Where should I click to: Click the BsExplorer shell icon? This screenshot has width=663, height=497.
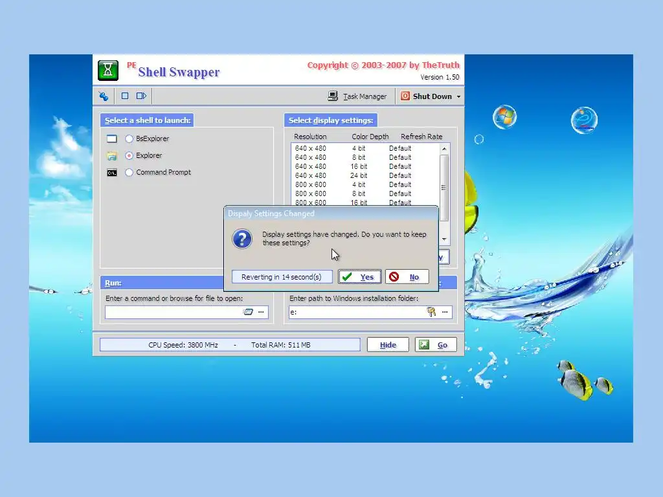tap(111, 138)
